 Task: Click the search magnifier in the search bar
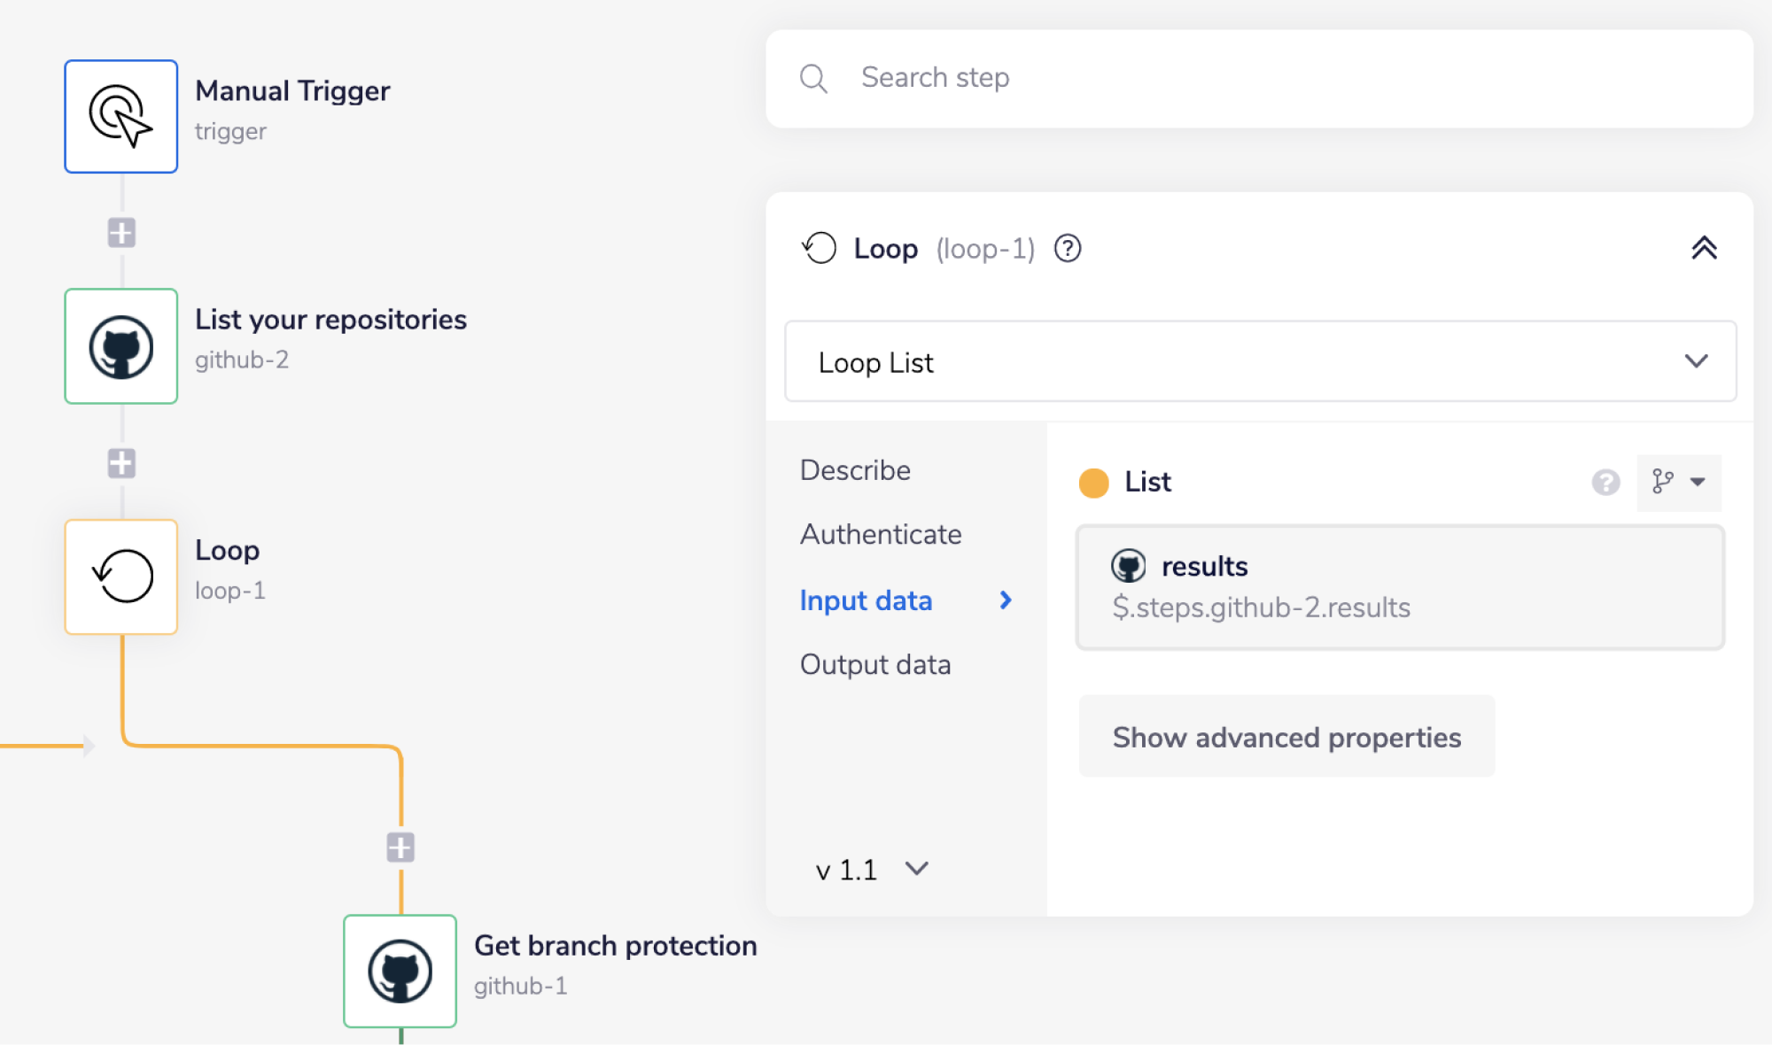814,79
